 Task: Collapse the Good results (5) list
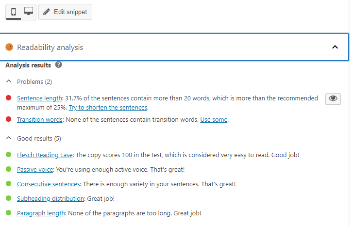click(9, 138)
